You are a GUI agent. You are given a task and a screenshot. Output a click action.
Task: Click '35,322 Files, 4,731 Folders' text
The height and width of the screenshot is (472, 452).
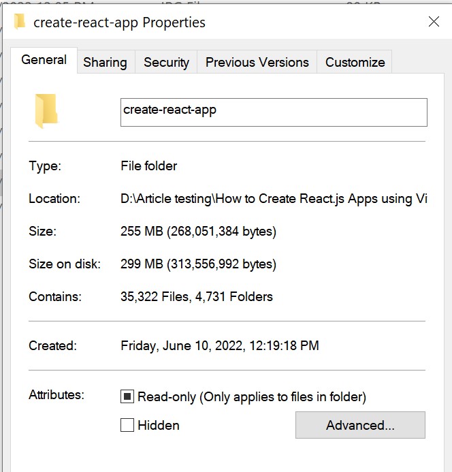click(197, 297)
